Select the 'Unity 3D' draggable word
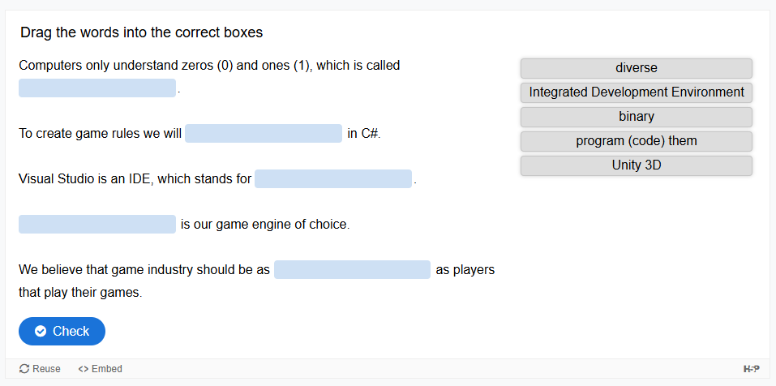 pyautogui.click(x=636, y=165)
